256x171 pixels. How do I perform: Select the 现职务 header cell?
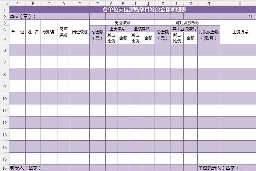(x=49, y=32)
